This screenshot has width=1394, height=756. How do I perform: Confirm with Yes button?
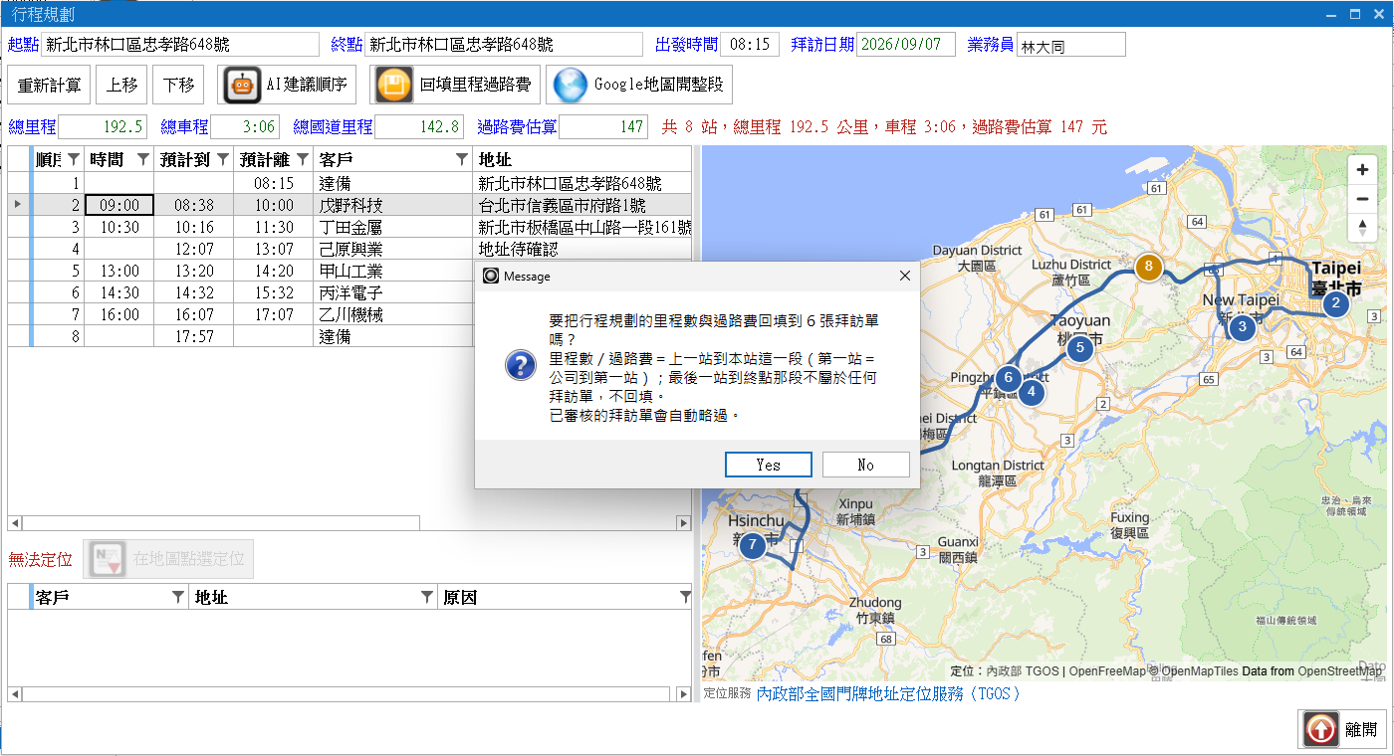[x=769, y=465]
